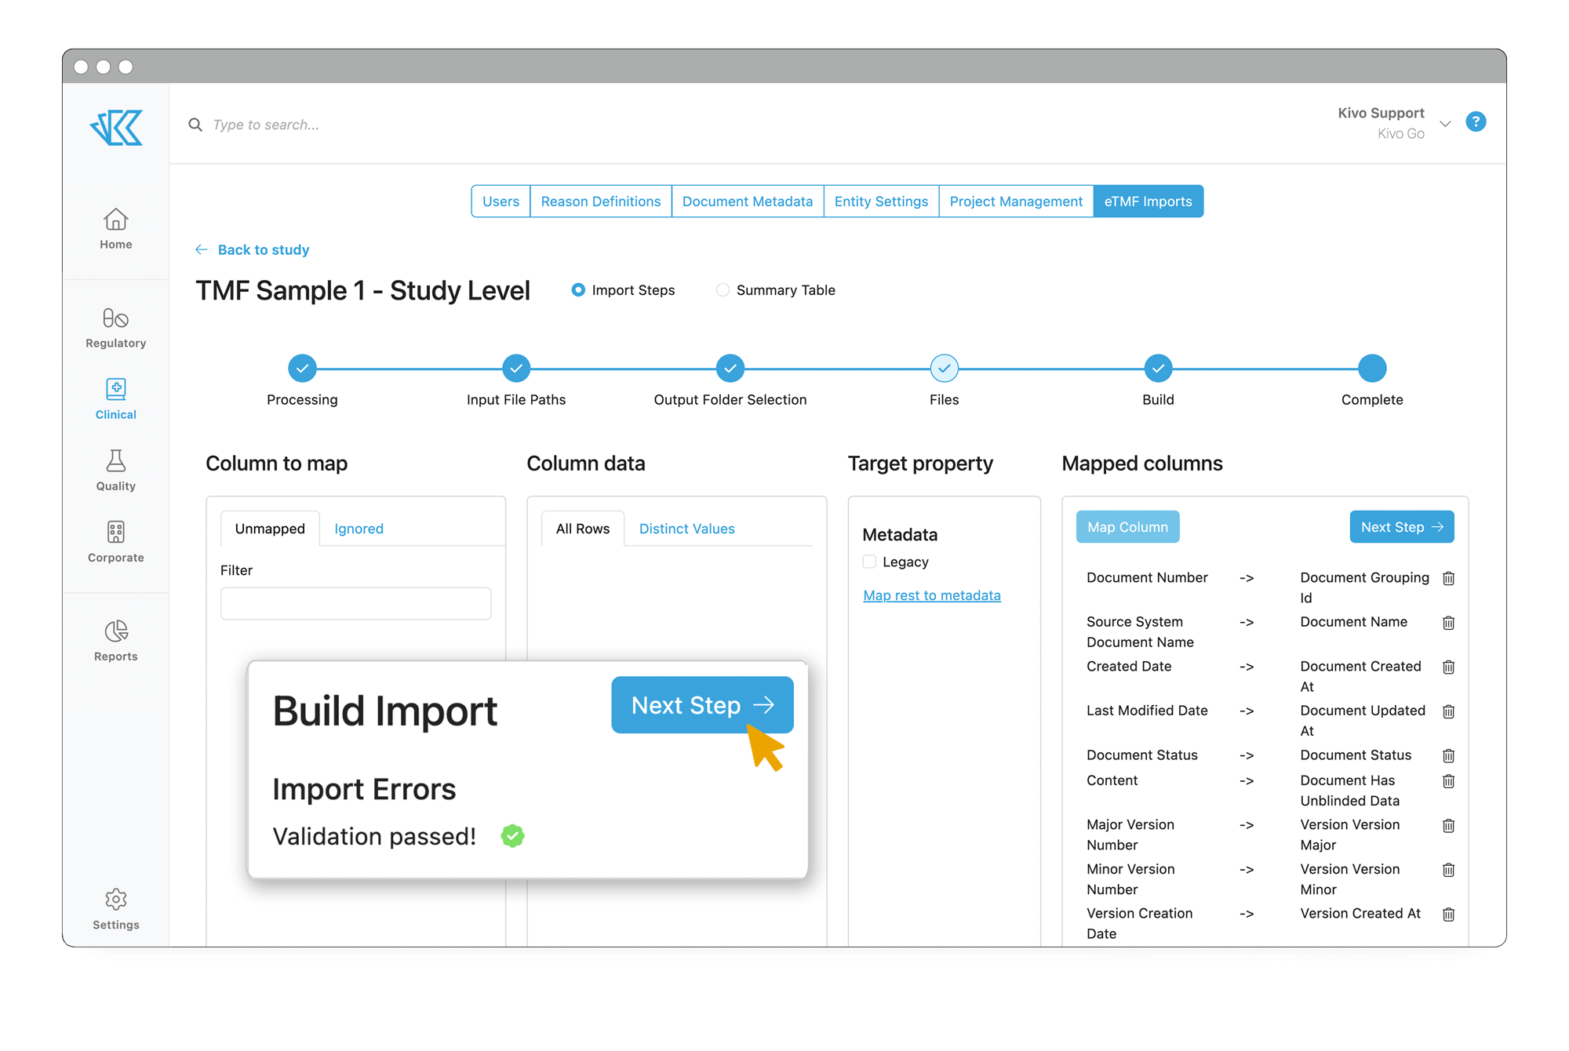Screen dimensions: 1569x1051
Task: Delete the Document Number mapping
Action: pos(1449,578)
